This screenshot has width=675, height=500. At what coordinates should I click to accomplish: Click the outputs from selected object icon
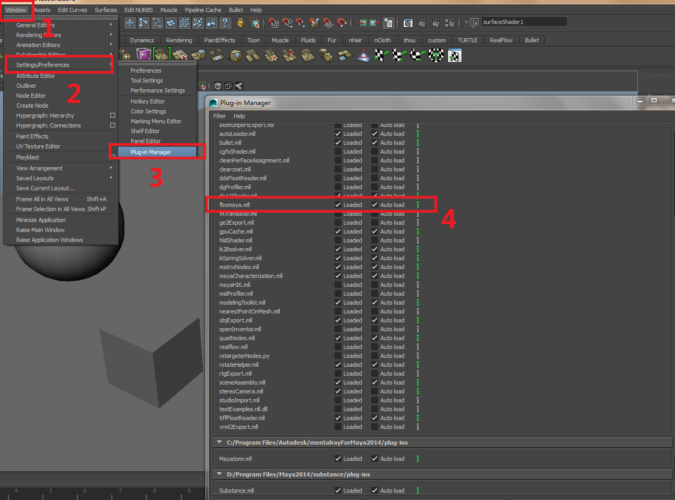pos(374,22)
